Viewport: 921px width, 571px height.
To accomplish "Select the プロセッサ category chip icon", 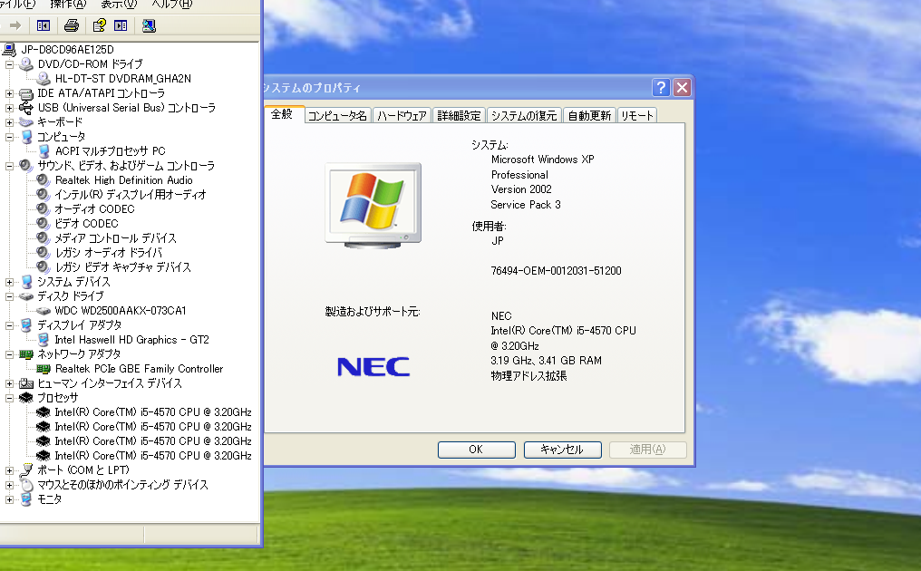I will [26, 398].
